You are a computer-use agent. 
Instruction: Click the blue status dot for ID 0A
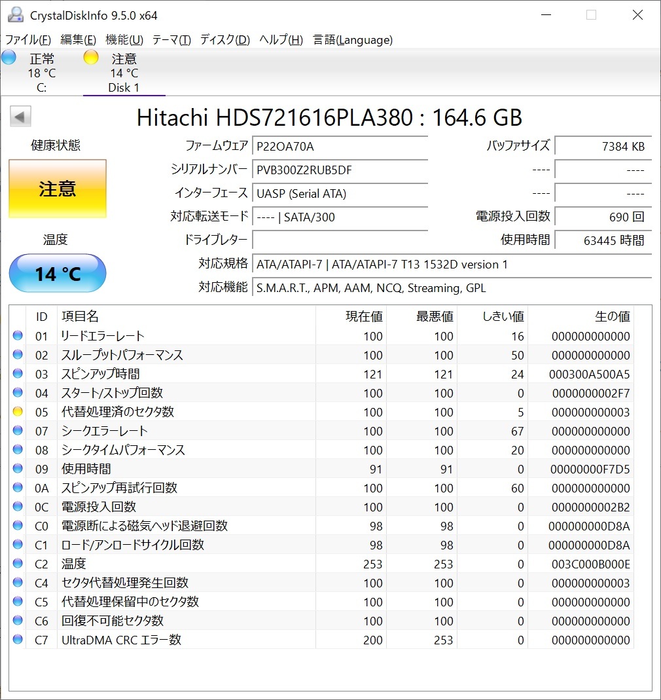[x=18, y=487]
